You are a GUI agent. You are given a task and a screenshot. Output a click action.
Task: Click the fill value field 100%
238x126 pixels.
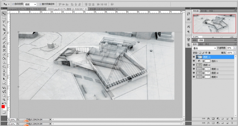230,53
